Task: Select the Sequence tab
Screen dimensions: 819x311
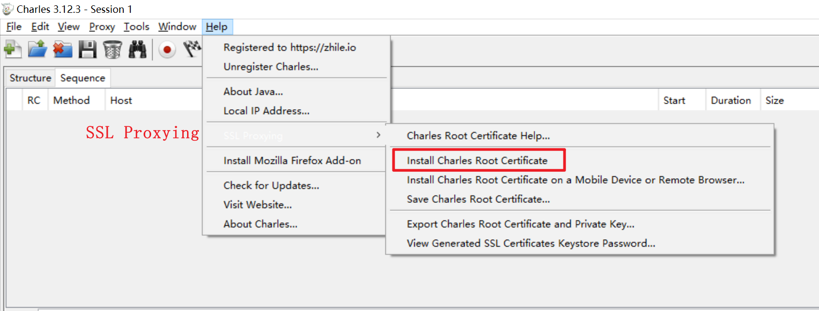Action: click(83, 78)
